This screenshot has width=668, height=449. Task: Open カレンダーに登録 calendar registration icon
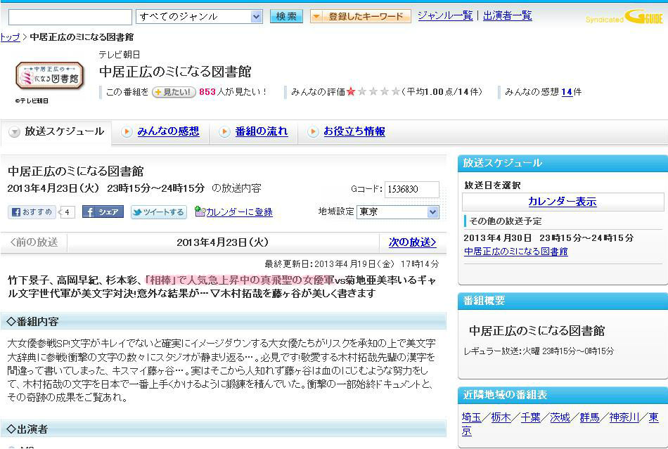pos(232,214)
